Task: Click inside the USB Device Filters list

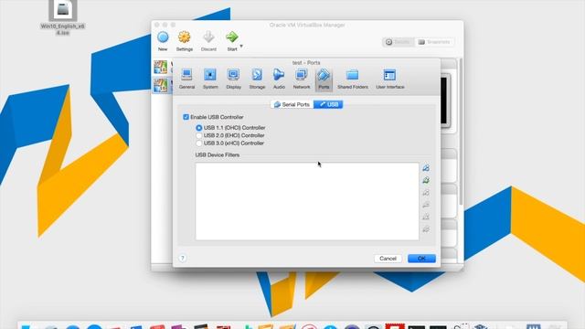Action: tap(307, 201)
